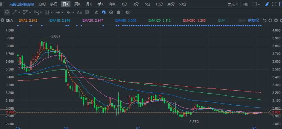Switch to the 月K monthly tab

tap(89, 4)
